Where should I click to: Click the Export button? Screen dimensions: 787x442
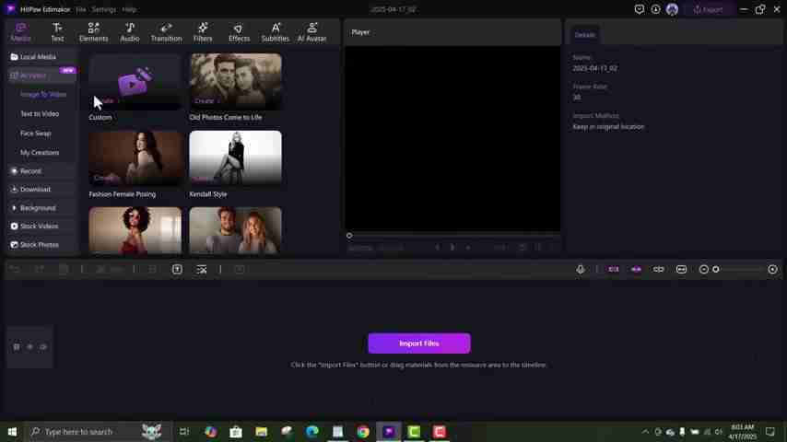pyautogui.click(x=709, y=9)
